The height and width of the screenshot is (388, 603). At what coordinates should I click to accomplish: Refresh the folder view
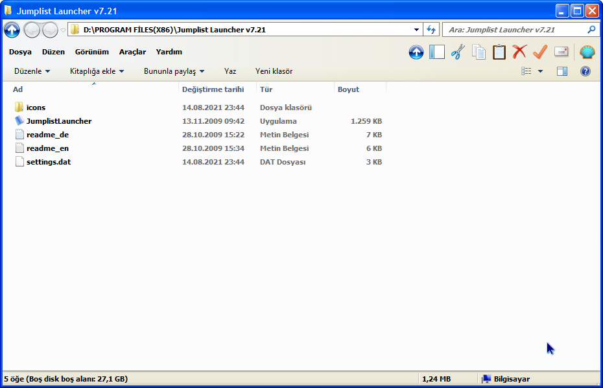tap(431, 30)
